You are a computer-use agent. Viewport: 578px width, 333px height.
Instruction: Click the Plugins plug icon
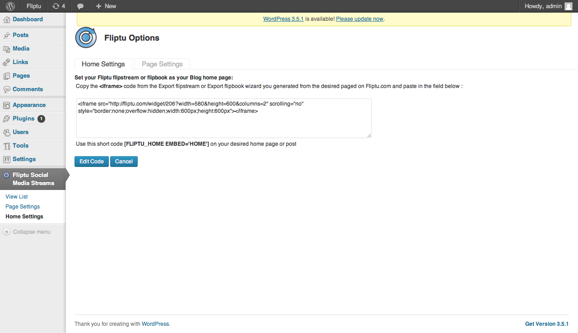point(7,119)
